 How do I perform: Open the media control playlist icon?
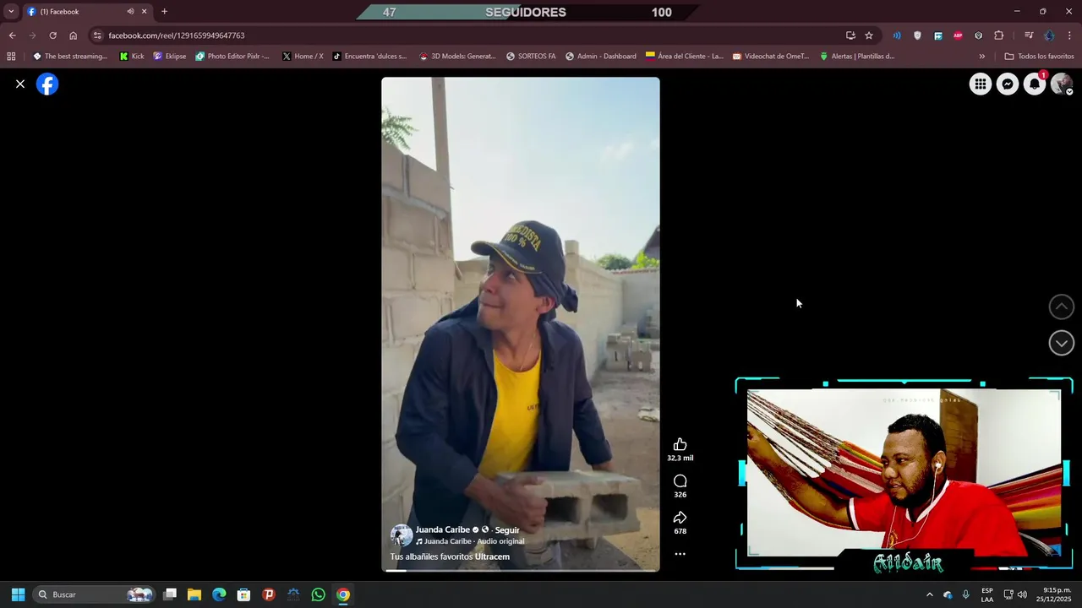1029,35
